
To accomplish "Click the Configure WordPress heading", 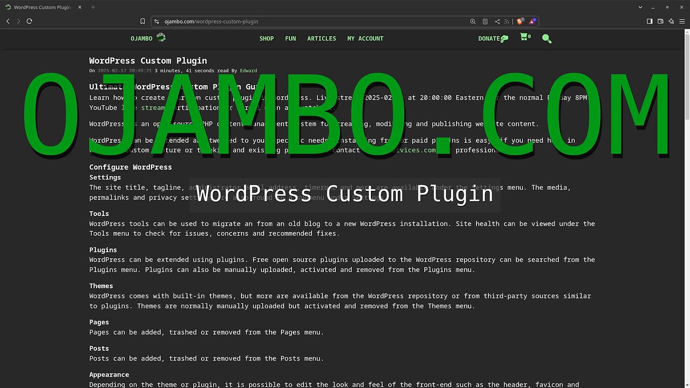I will point(130,167).
